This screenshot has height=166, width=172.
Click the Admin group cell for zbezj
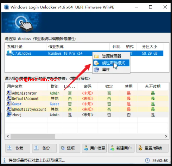click(55, 115)
